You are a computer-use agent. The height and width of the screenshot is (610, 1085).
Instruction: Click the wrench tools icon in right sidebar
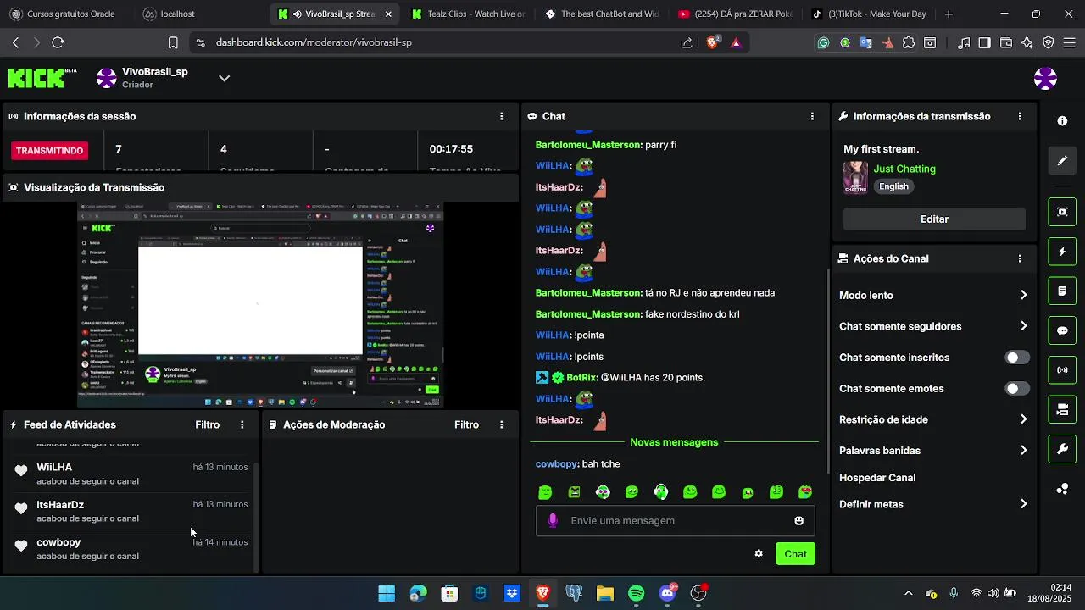(x=1062, y=449)
